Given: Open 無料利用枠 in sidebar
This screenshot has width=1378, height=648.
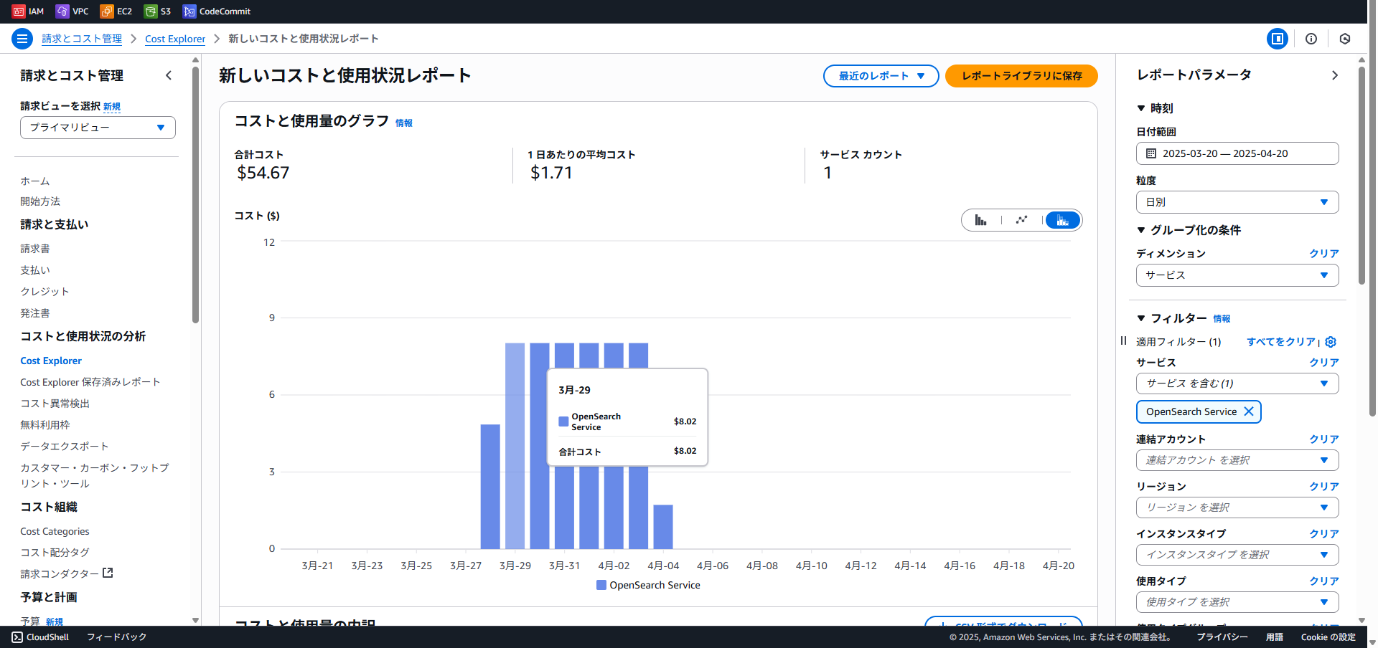Looking at the screenshot, I should 45,425.
